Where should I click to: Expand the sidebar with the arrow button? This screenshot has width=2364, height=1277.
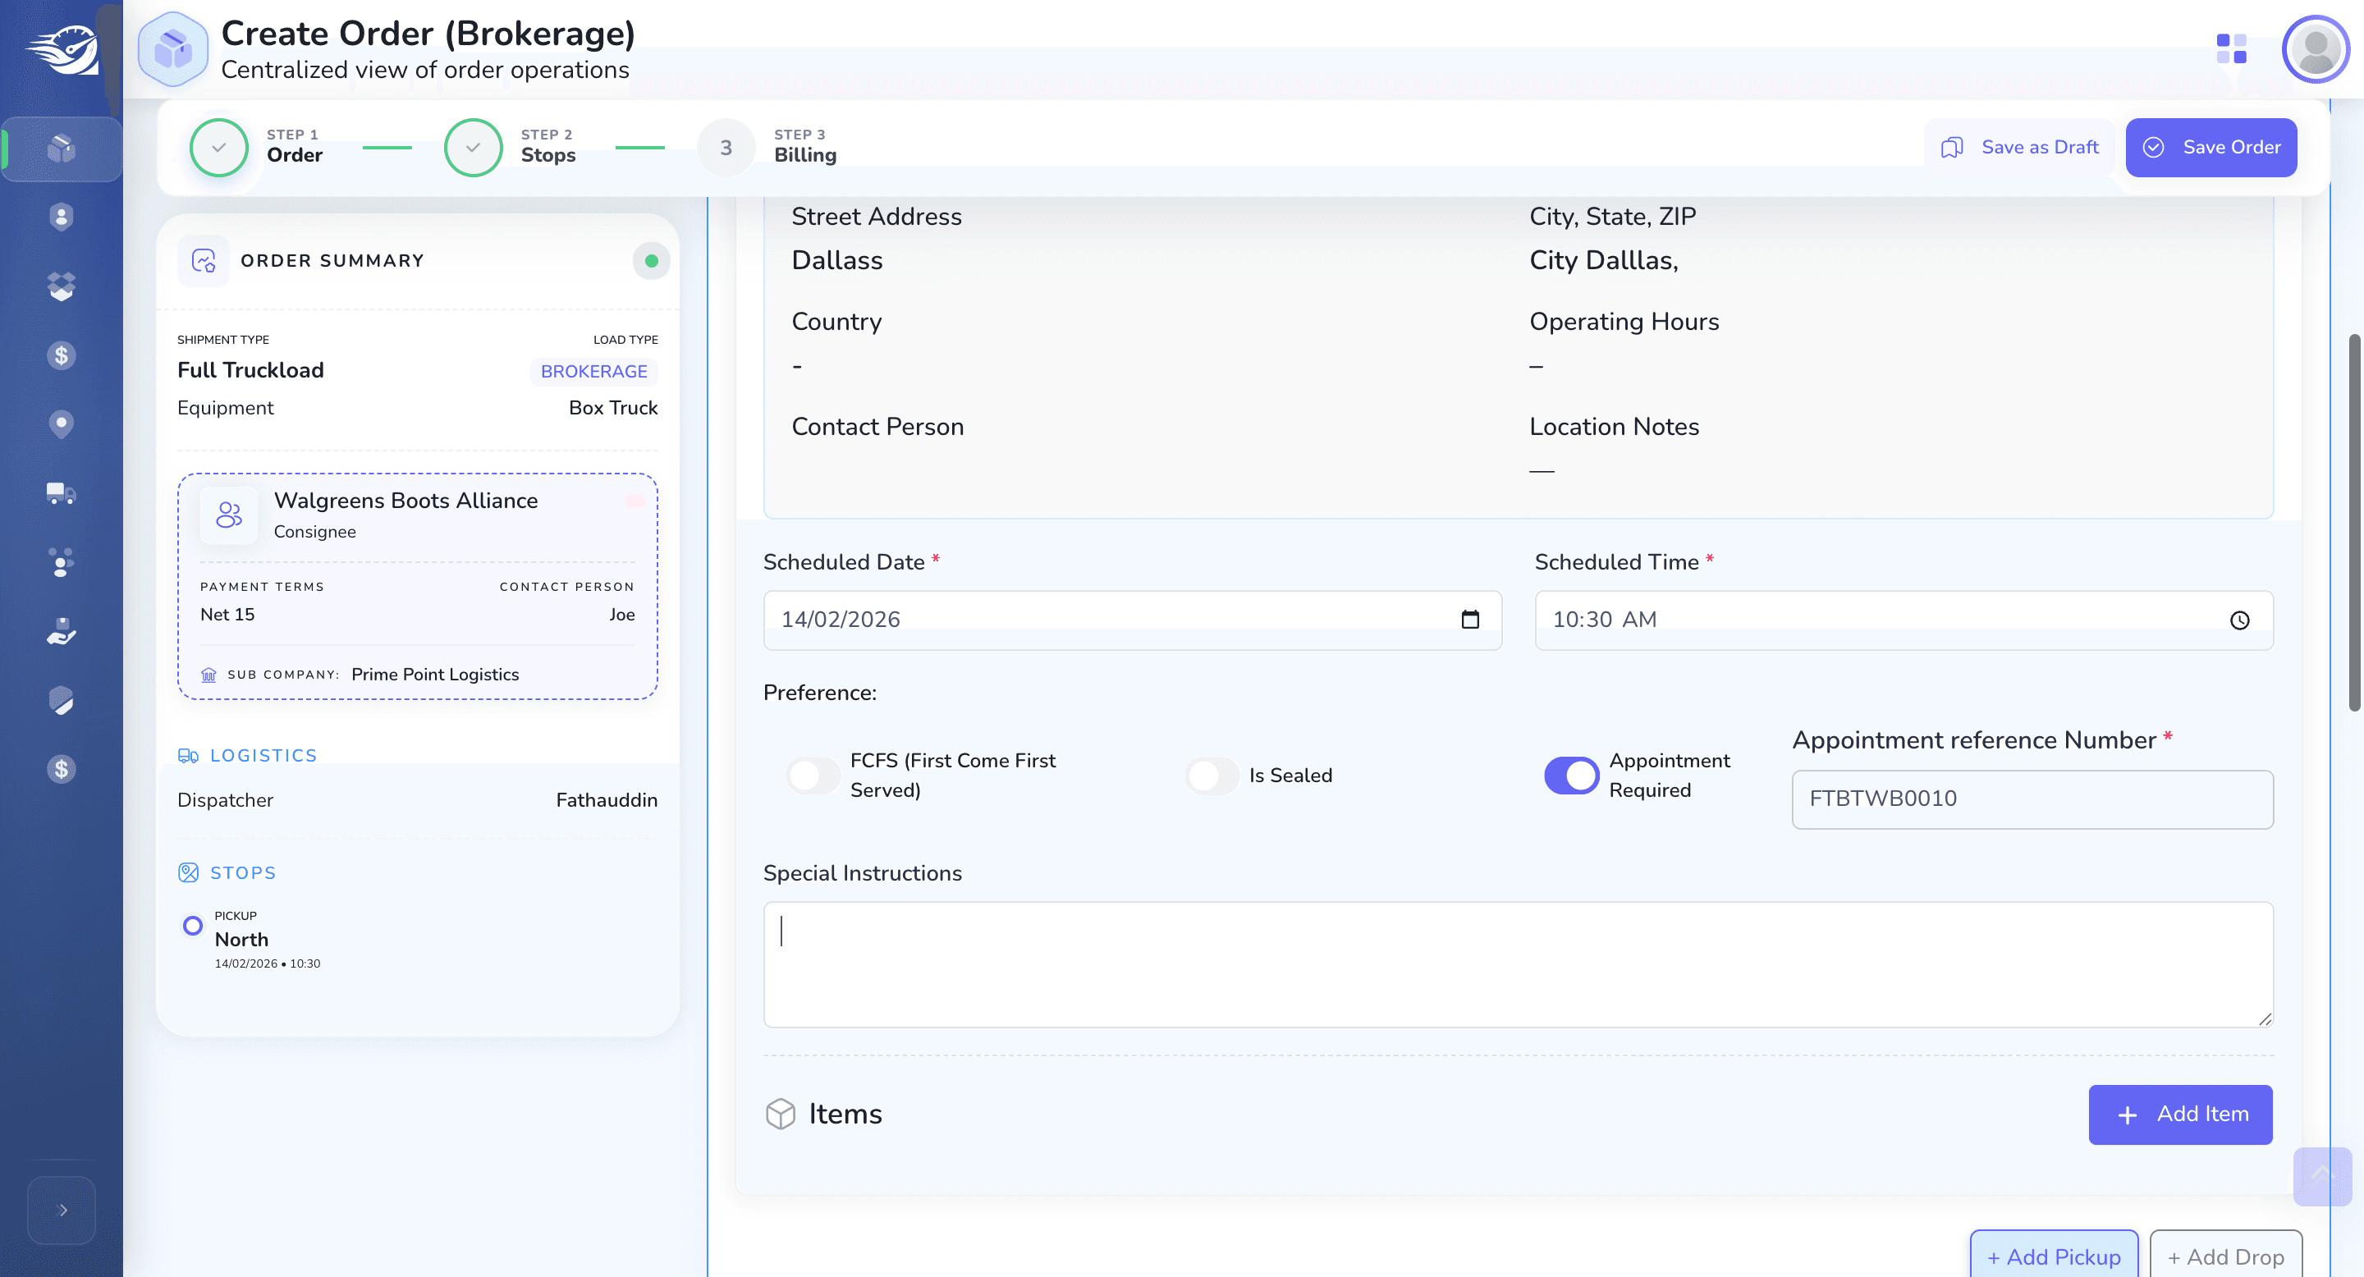pyautogui.click(x=62, y=1210)
